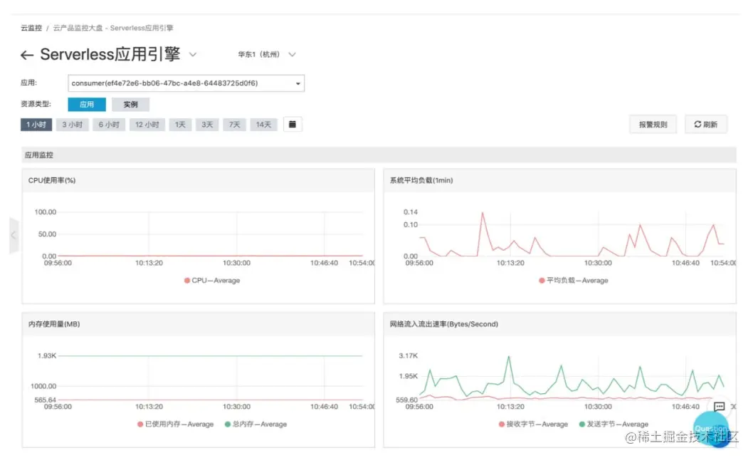Click the 3.17K peak in network chart
This screenshot has height=458, width=753.
[509, 357]
